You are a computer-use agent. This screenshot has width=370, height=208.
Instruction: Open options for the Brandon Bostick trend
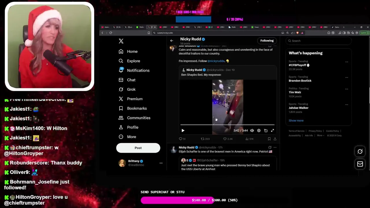(x=347, y=77)
